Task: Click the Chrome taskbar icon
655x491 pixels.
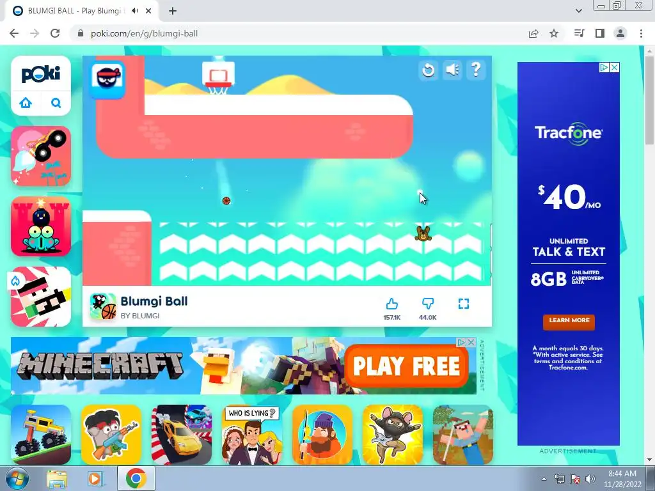Action: (136, 479)
